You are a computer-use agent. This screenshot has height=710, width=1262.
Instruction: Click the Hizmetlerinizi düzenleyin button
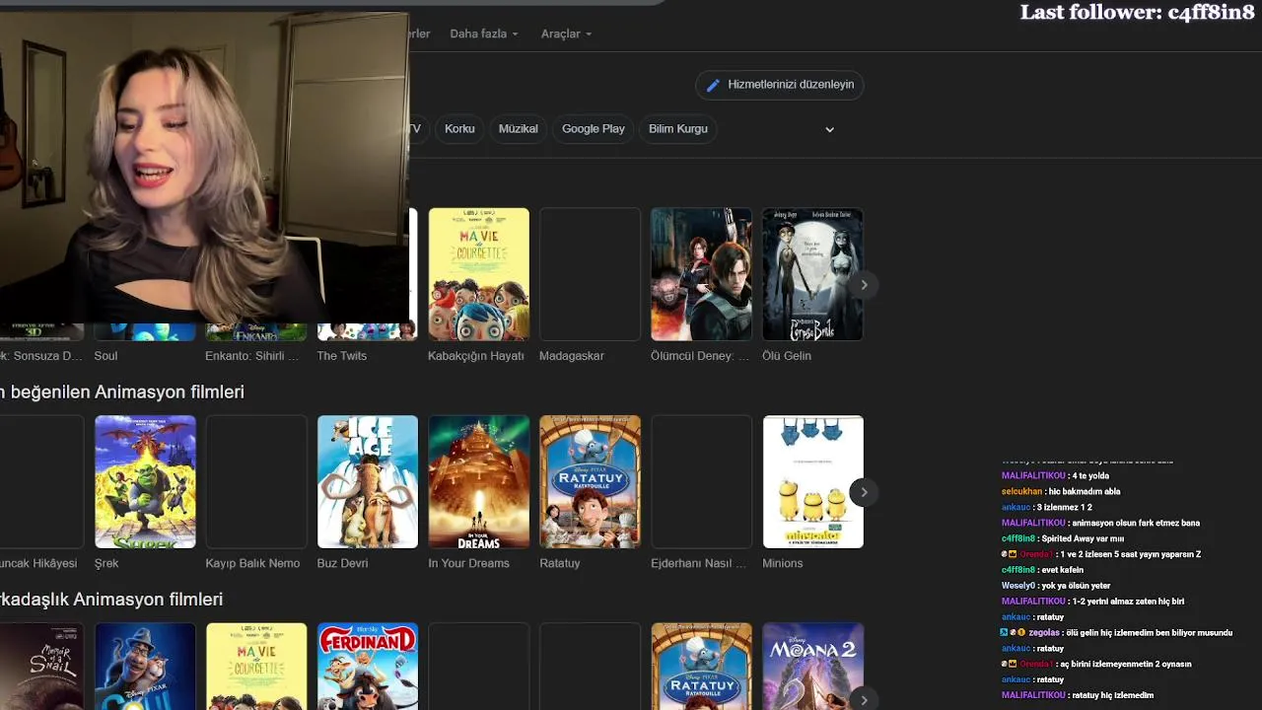coord(780,85)
